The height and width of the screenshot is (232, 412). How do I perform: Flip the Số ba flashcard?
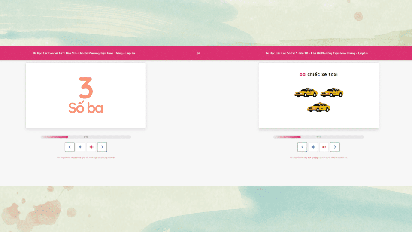(x=86, y=95)
